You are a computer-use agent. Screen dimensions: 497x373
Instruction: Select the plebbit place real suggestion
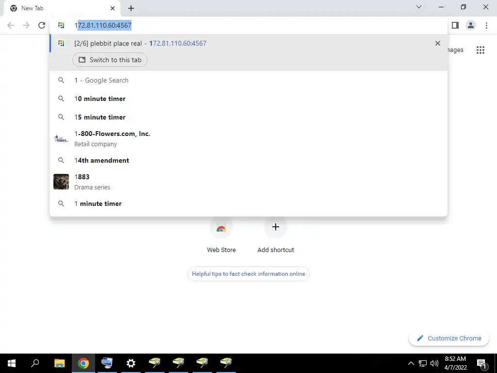[x=248, y=43]
